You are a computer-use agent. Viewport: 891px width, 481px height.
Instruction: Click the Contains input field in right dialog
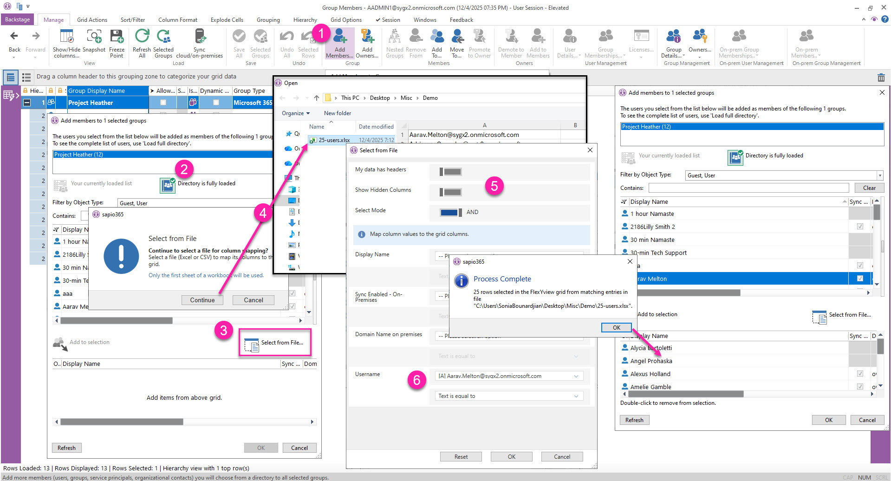point(748,188)
